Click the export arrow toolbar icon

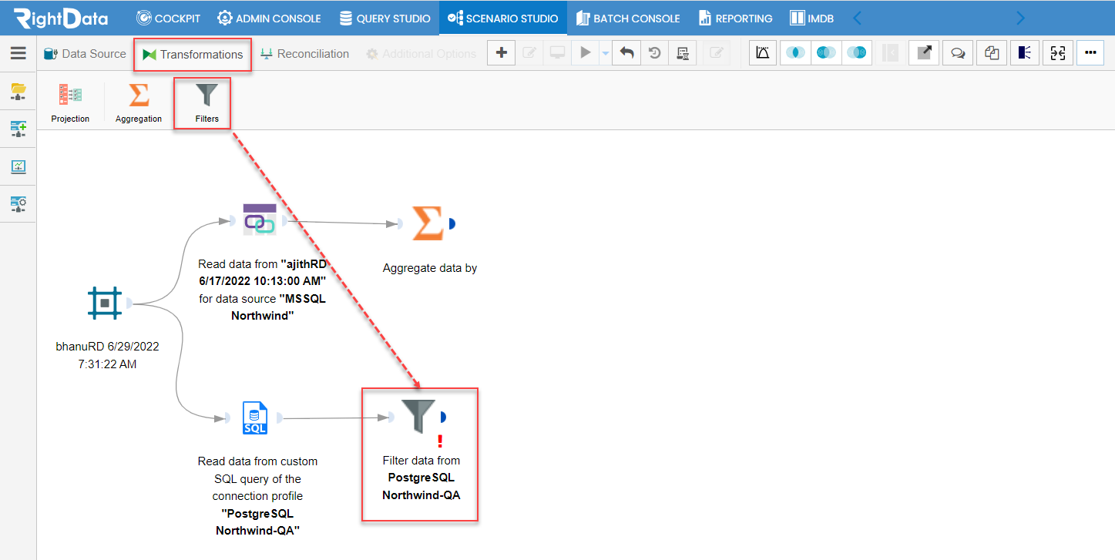point(924,53)
